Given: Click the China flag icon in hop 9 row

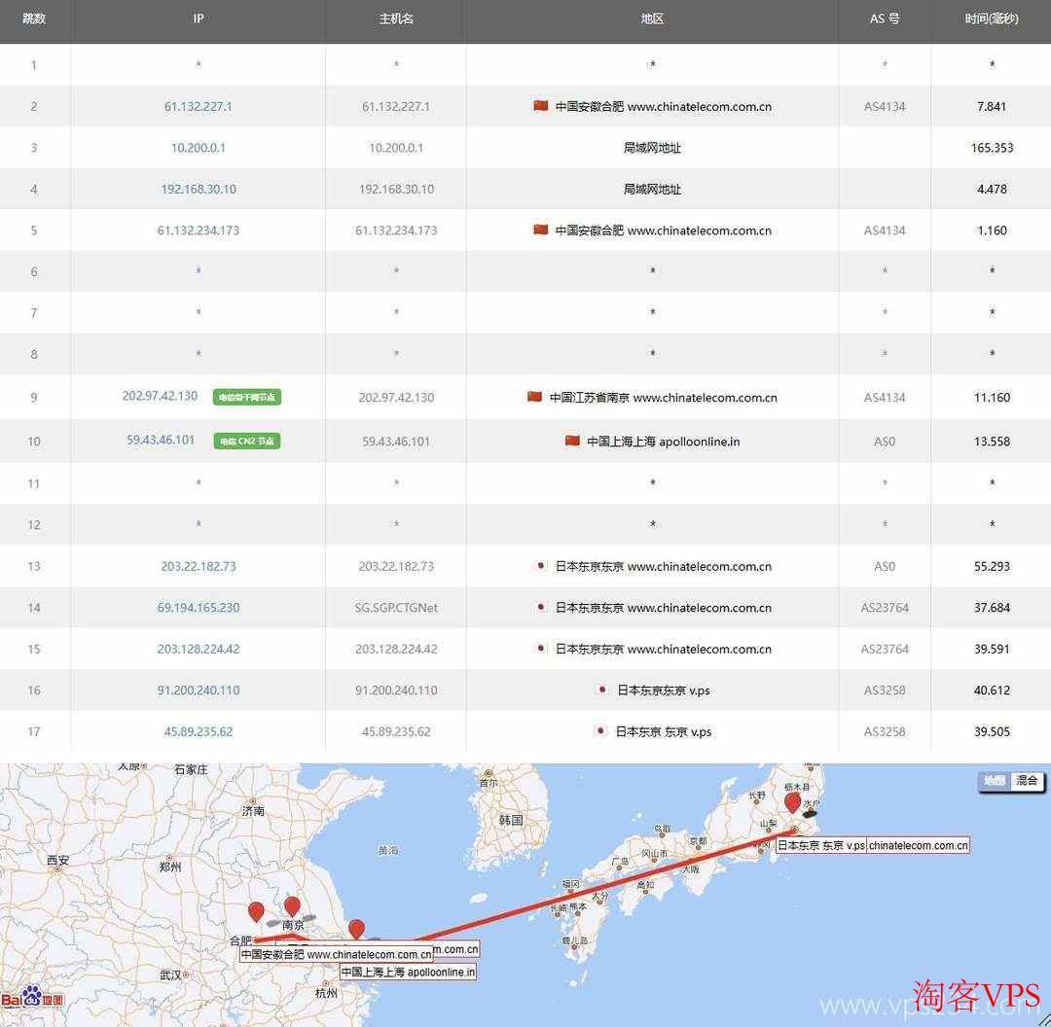Looking at the screenshot, I should (534, 397).
